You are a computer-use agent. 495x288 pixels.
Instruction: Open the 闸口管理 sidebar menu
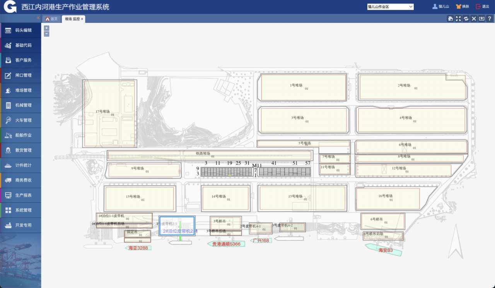20,75
